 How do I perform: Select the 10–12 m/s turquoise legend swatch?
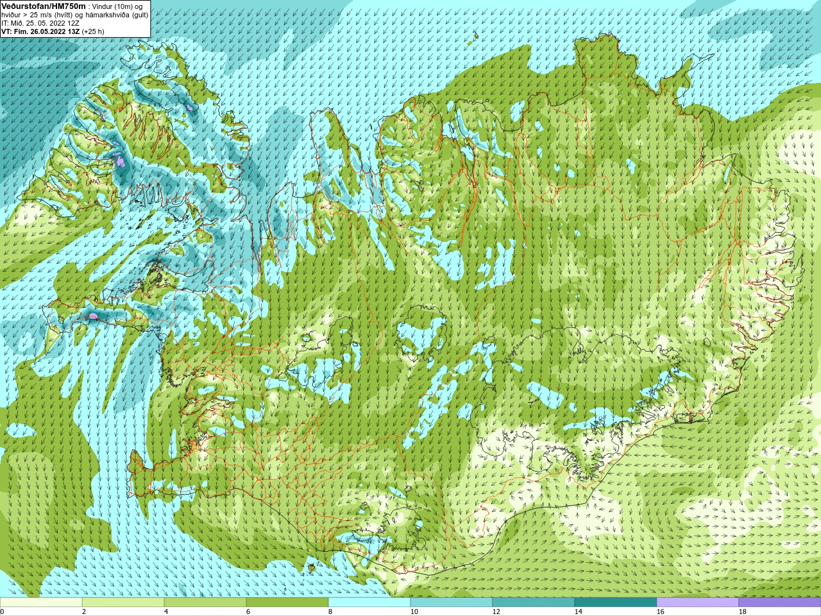pyautogui.click(x=452, y=603)
